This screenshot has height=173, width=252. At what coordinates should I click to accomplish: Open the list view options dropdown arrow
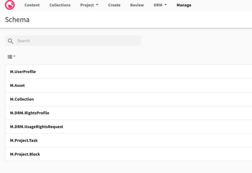click(x=14, y=56)
